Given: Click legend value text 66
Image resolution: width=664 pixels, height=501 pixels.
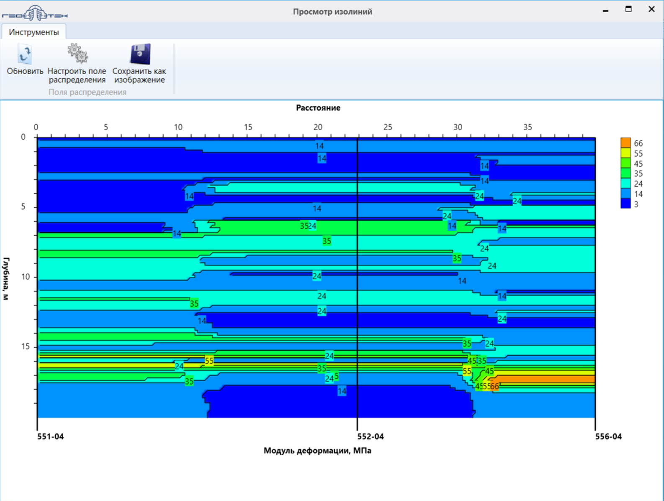Looking at the screenshot, I should (638, 143).
